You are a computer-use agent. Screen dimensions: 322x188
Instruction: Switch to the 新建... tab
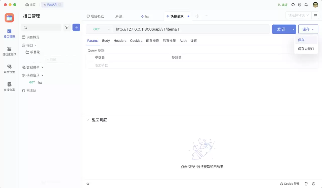pos(120,16)
